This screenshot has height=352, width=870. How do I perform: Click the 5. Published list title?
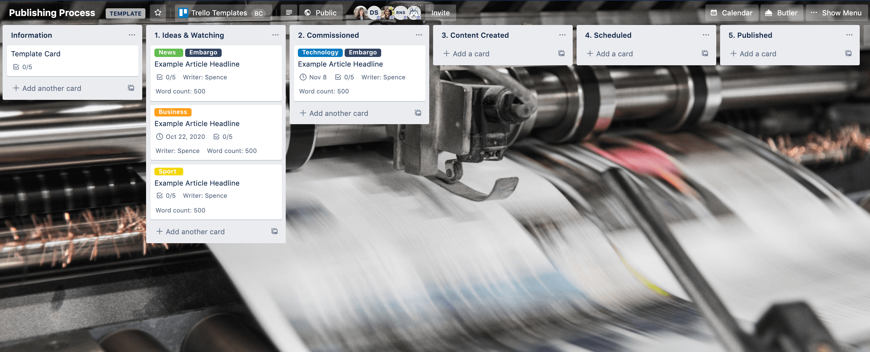(x=750, y=35)
